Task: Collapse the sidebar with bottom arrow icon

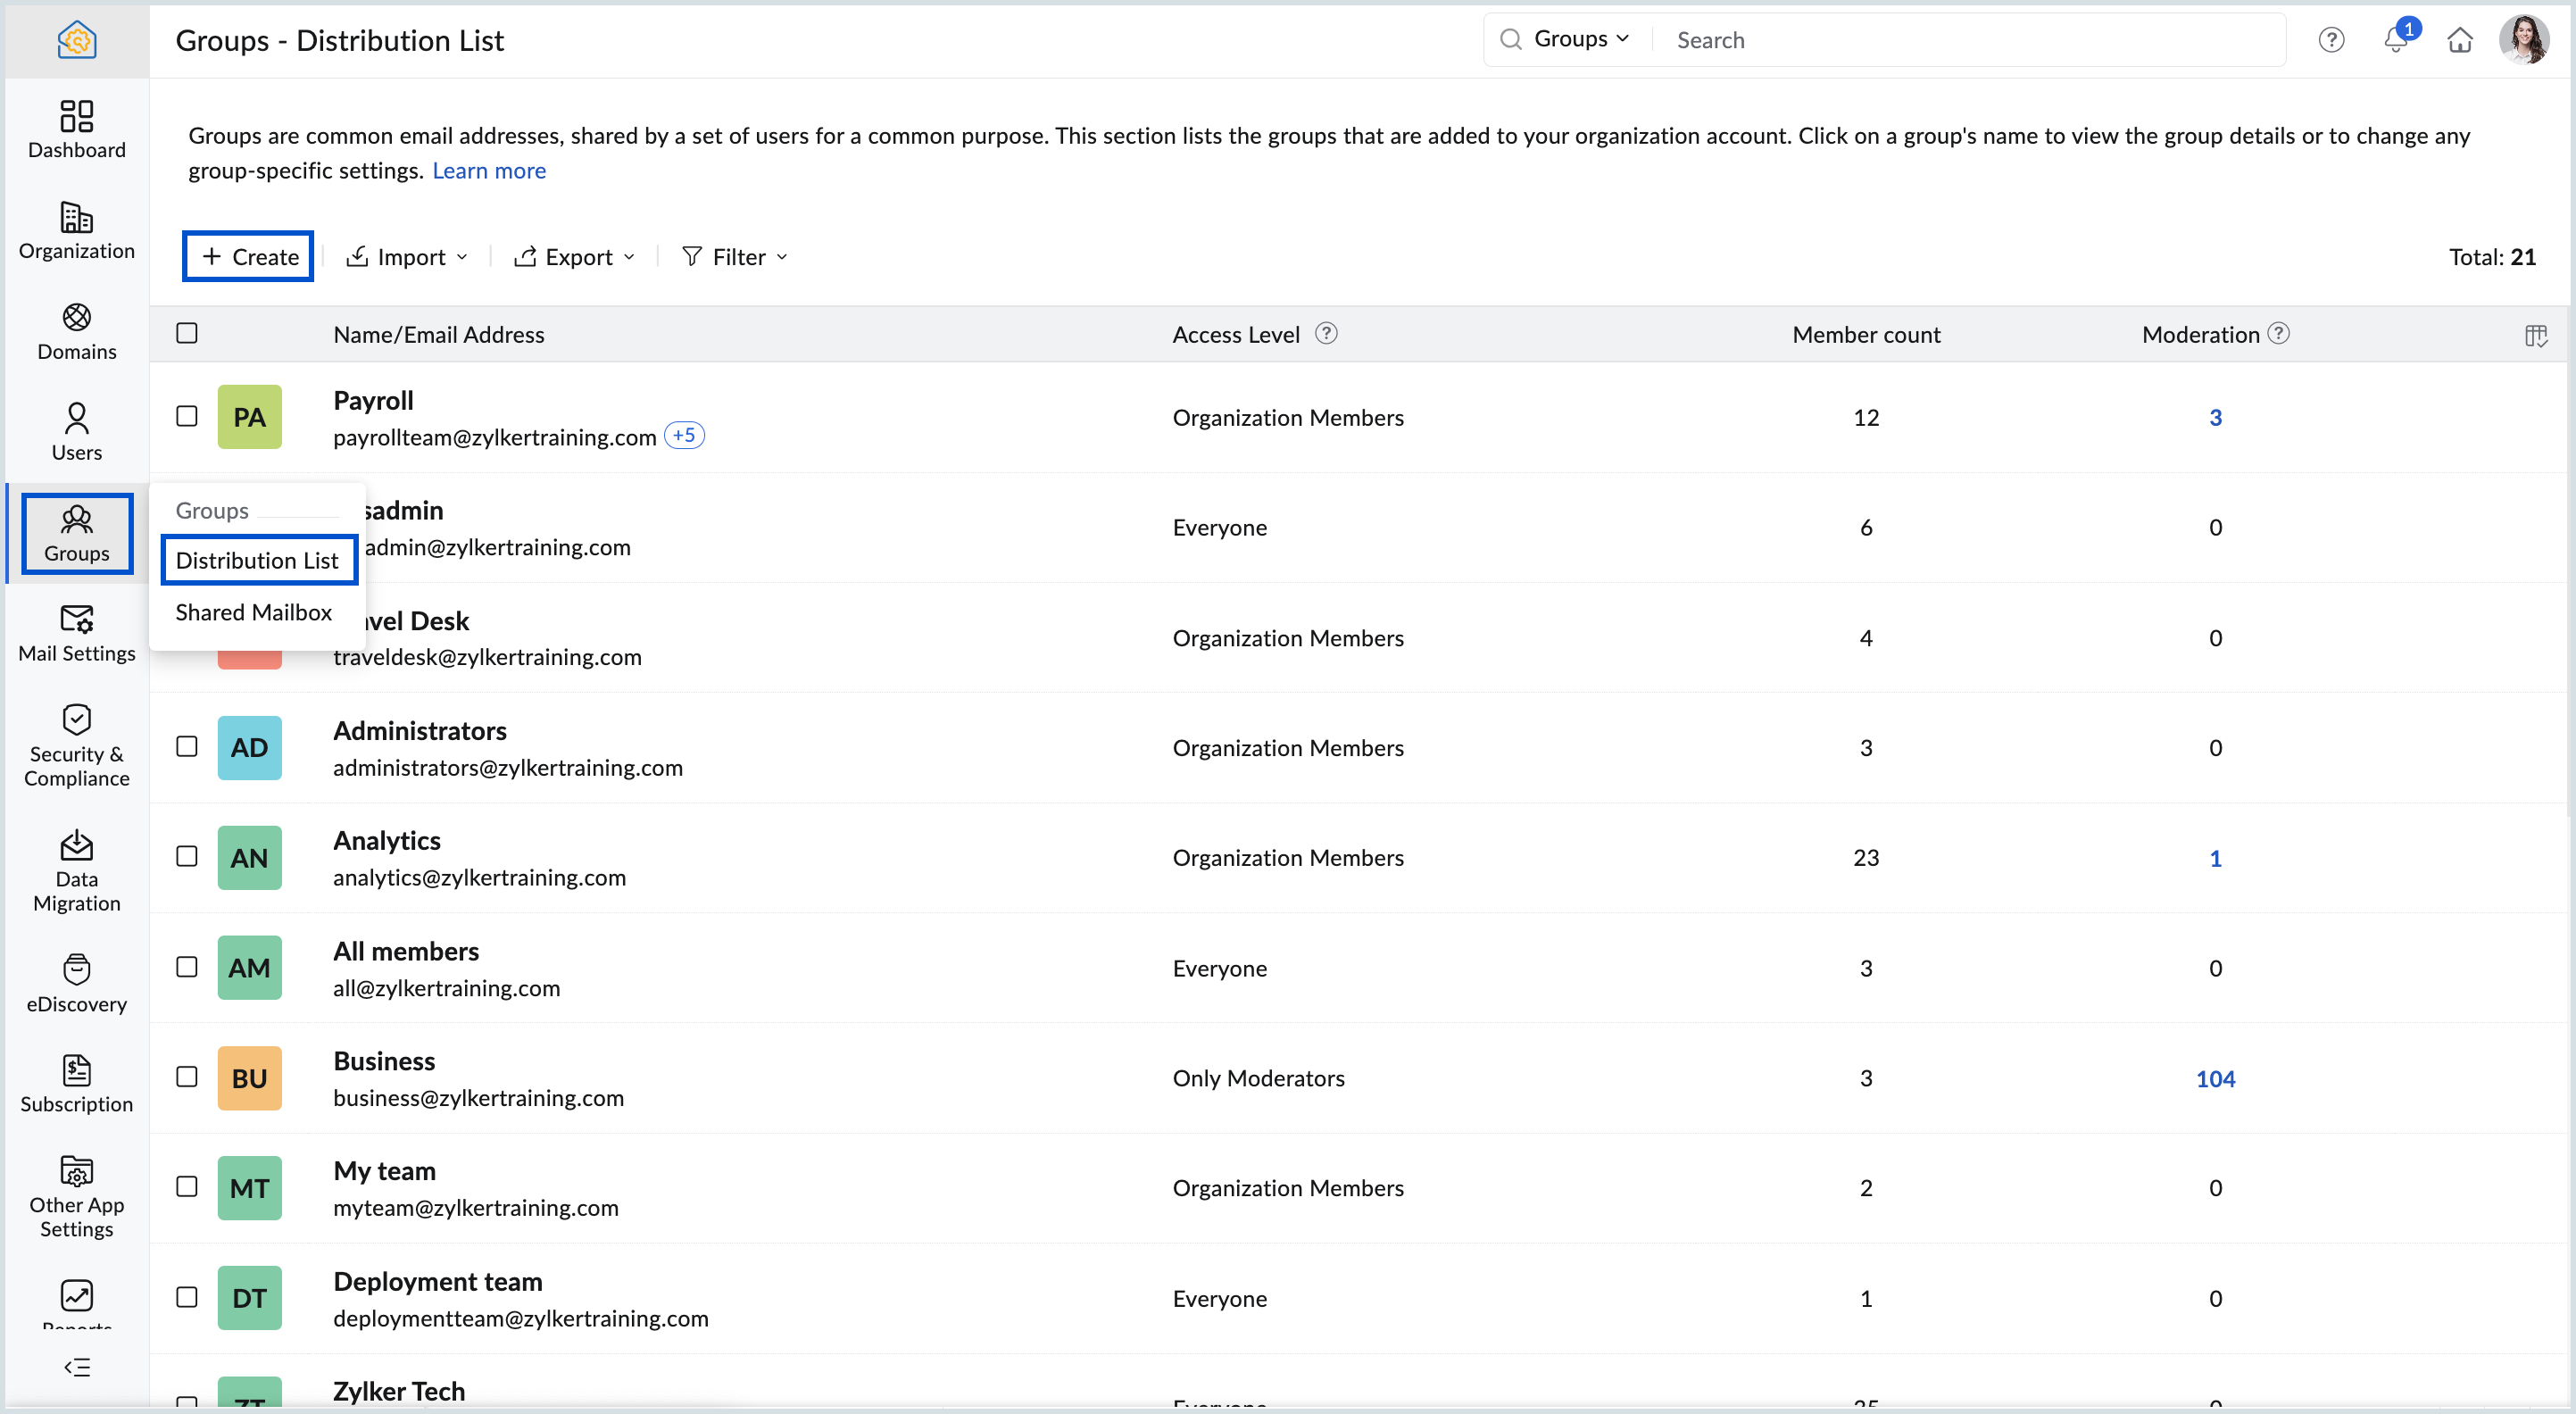Action: (x=76, y=1367)
